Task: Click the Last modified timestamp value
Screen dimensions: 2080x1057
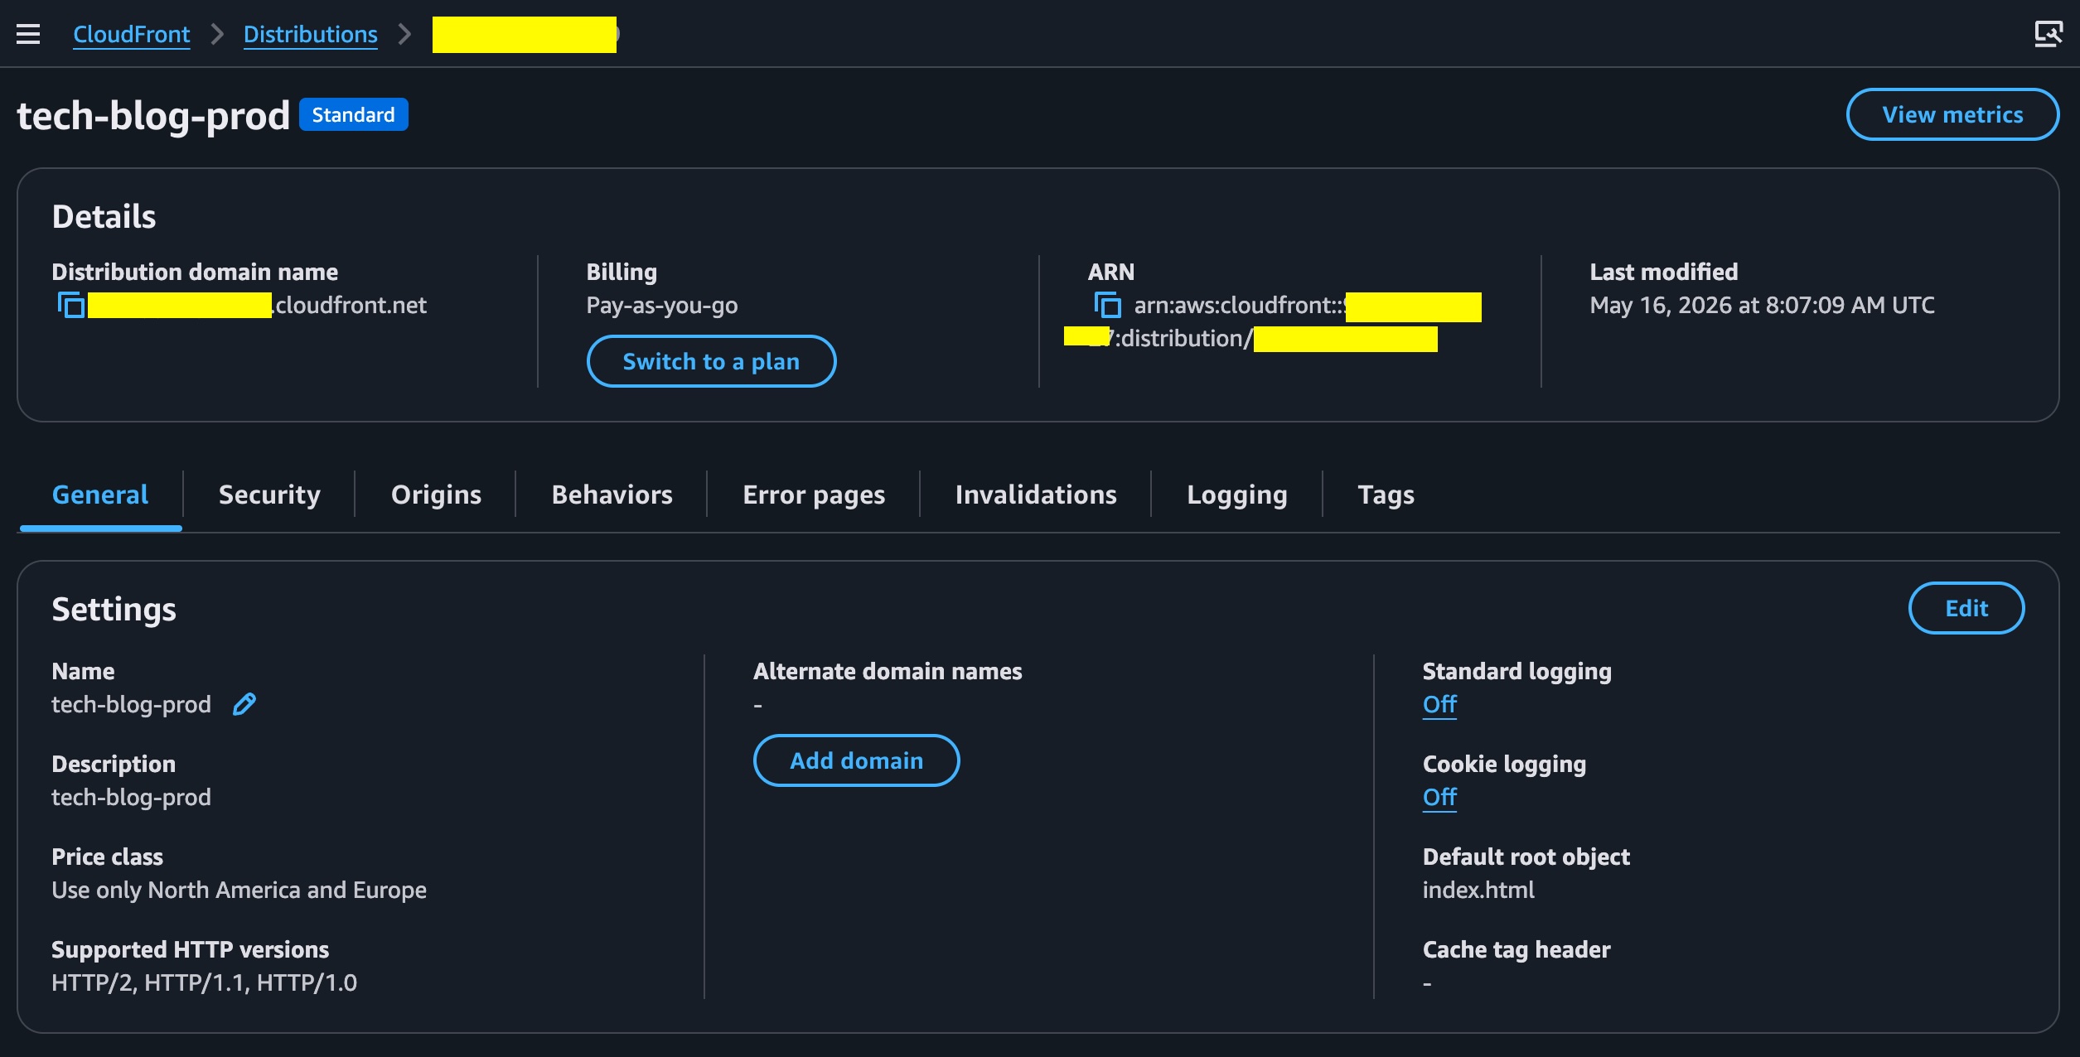Action: pos(1762,305)
